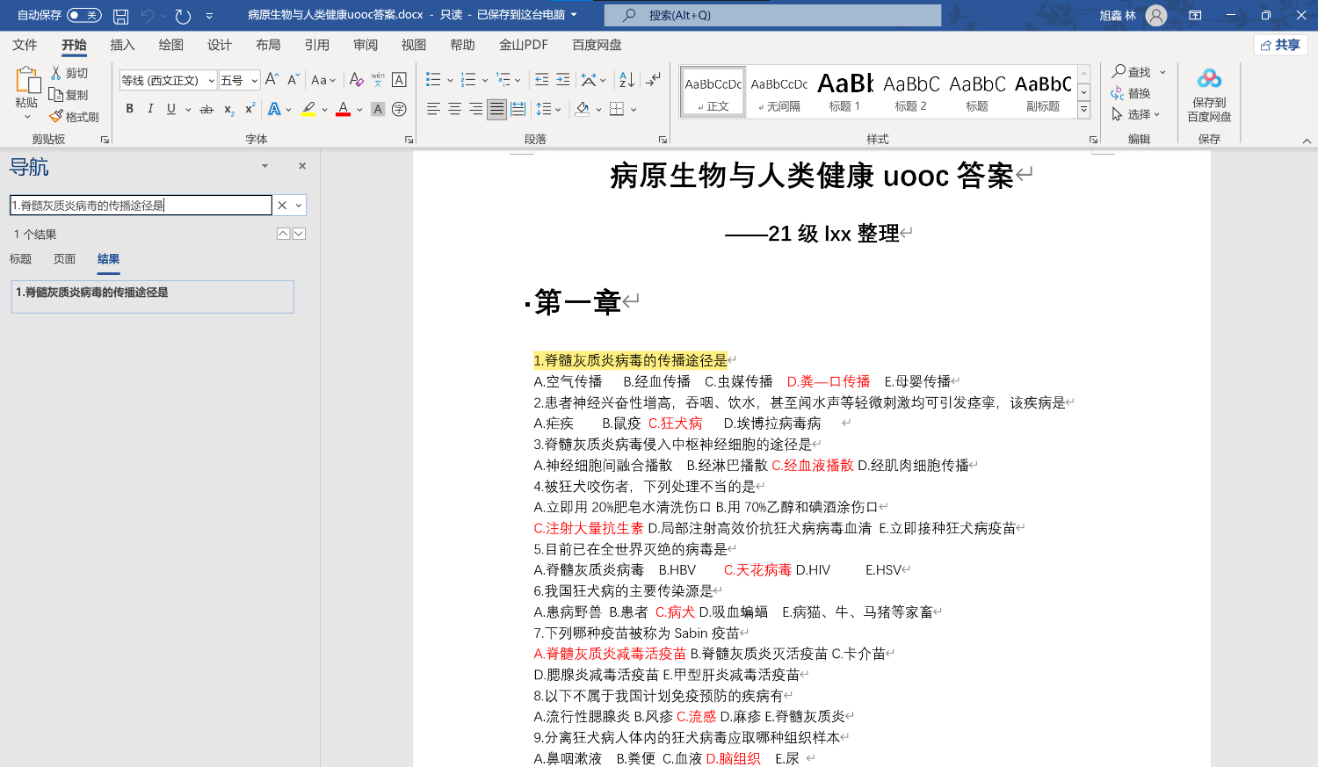Decrease font size with the A-down icon
Screen dimensions: 1318x767
pos(293,80)
